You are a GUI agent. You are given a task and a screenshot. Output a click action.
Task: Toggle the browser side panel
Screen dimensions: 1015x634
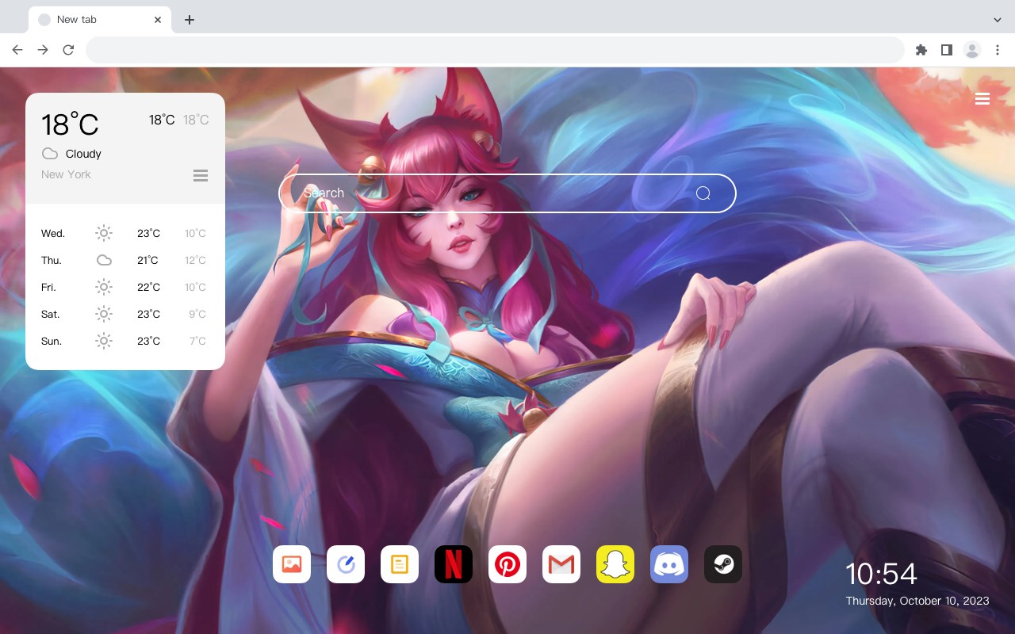pos(946,50)
